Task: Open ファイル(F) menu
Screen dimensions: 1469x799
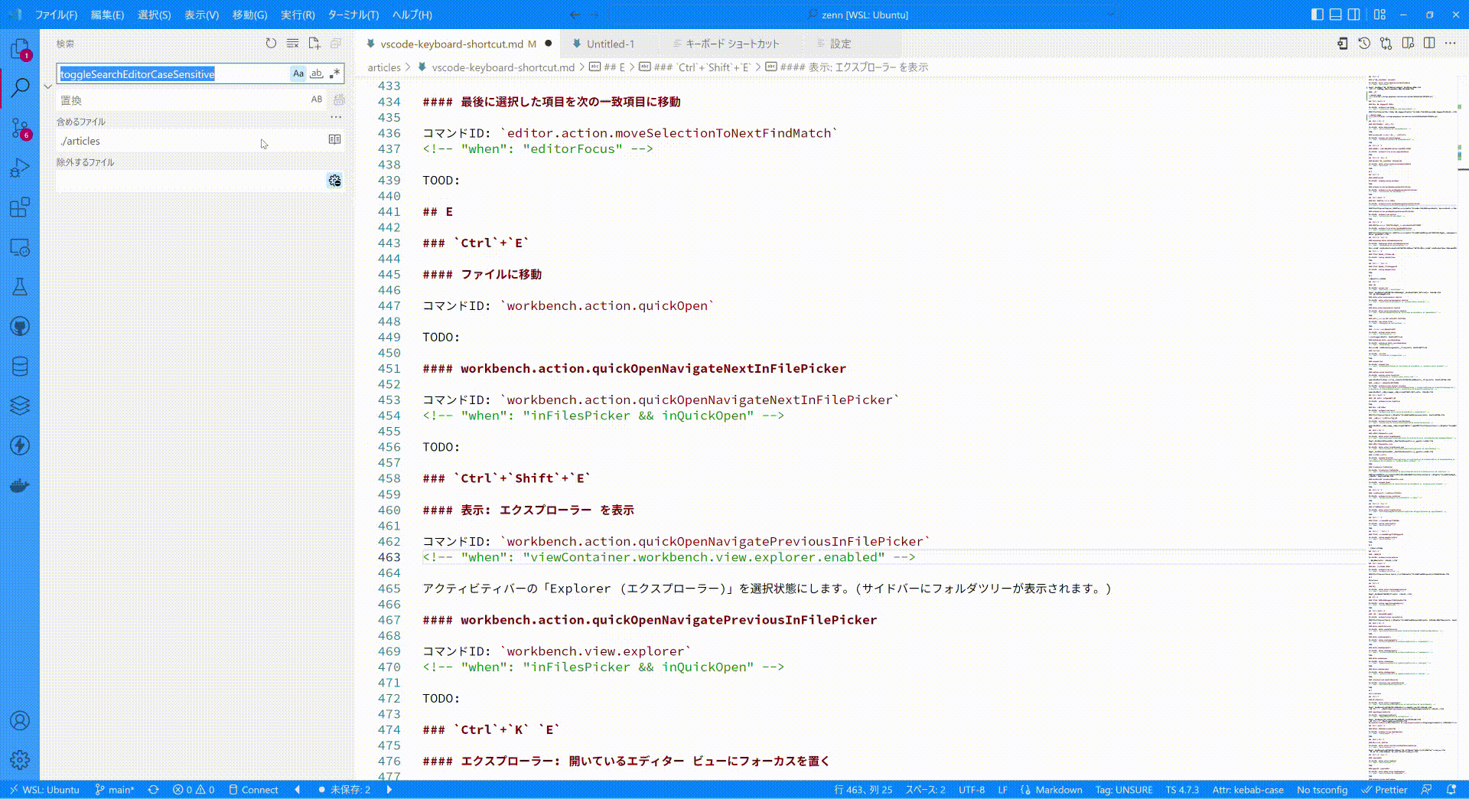Action: click(x=56, y=15)
